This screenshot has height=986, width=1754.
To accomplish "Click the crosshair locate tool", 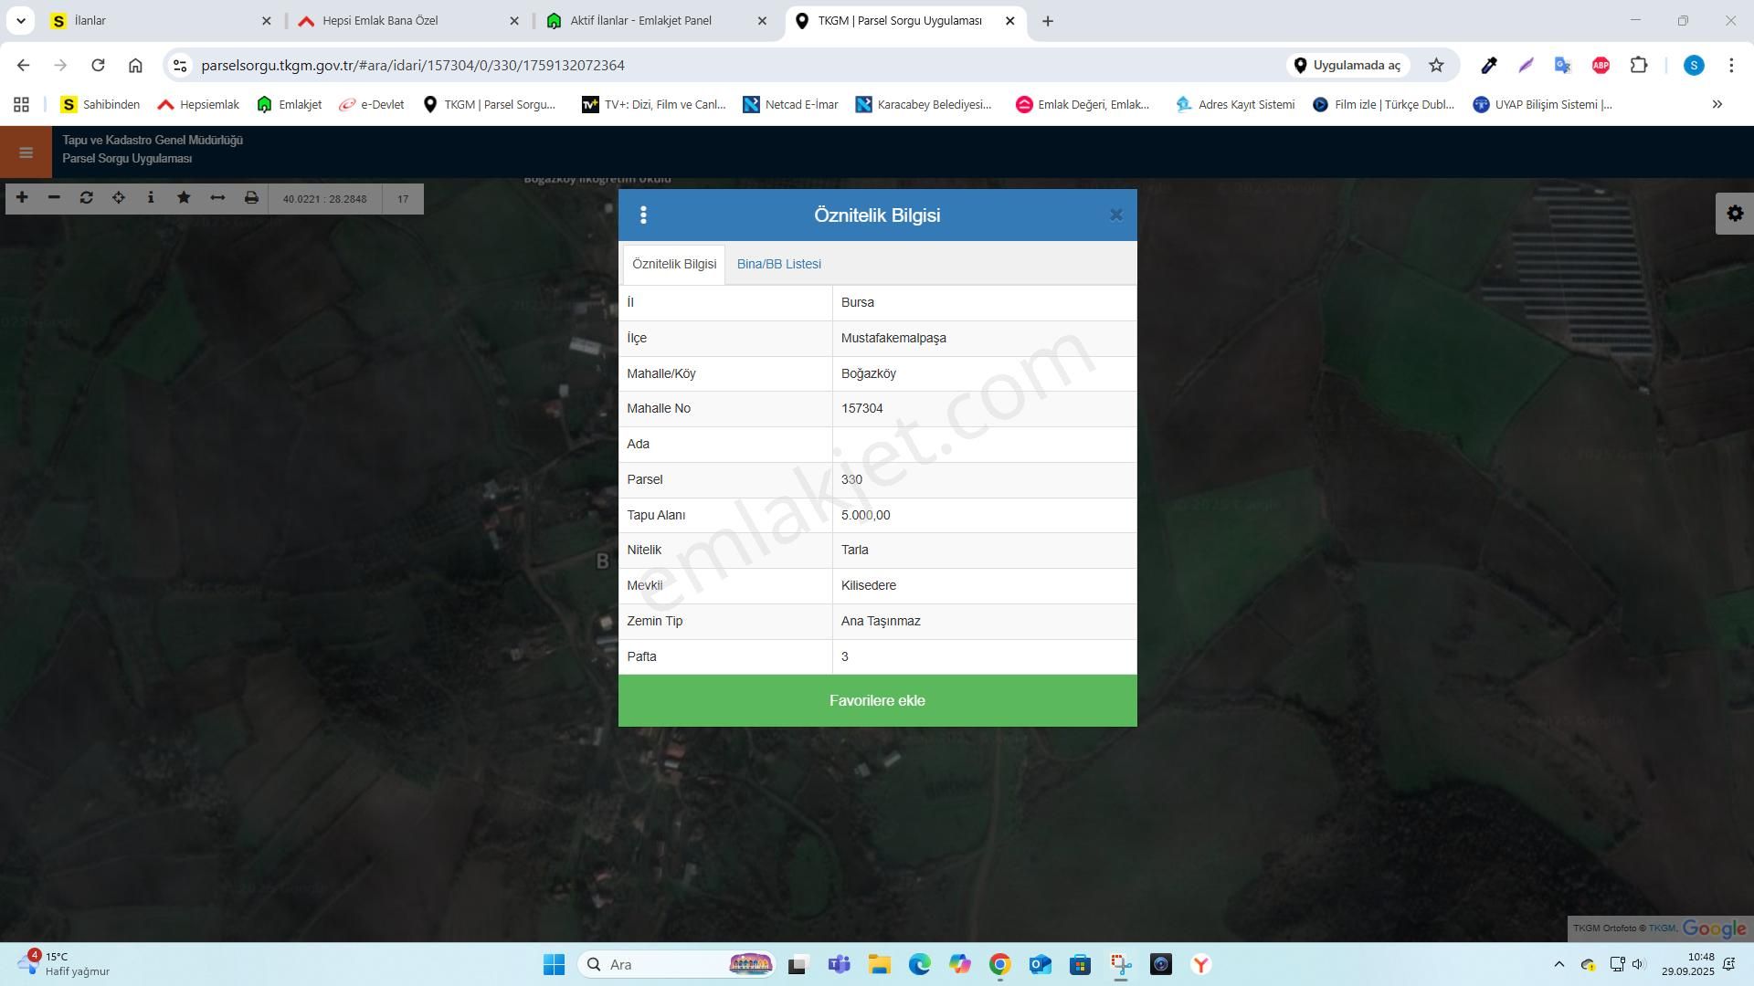I will pos(119,198).
